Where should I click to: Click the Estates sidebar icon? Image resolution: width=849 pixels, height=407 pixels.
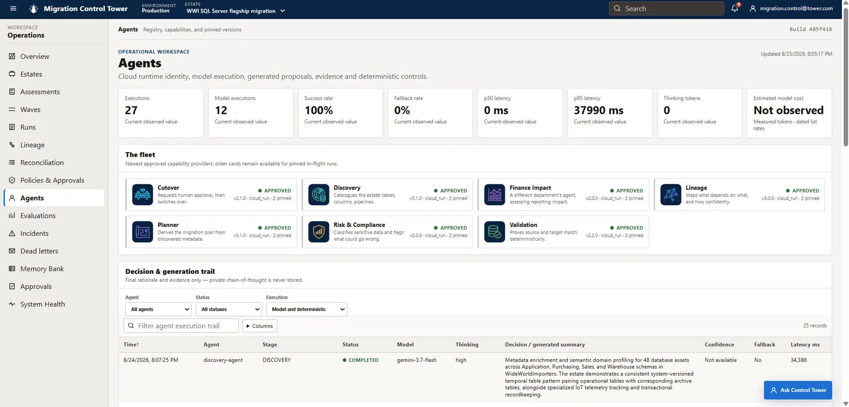point(12,74)
